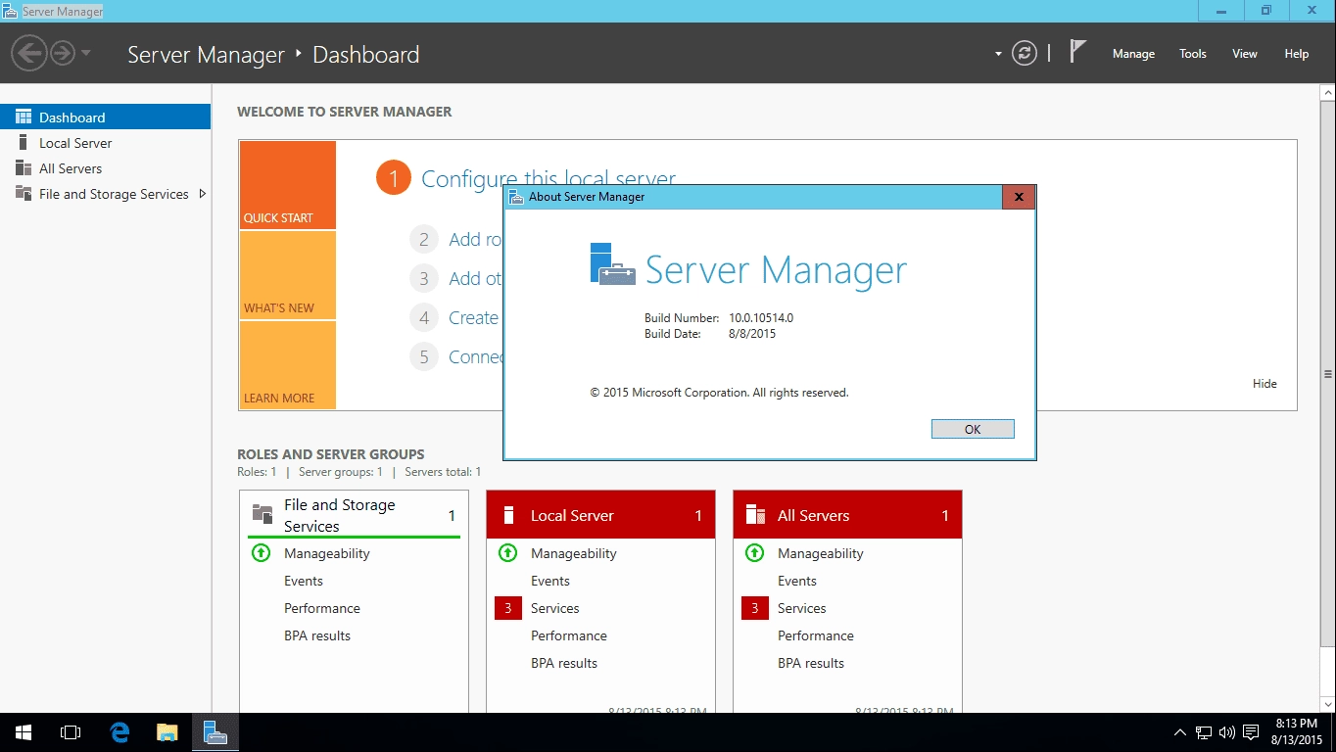
Task: Open the Help menu
Action: point(1296,54)
